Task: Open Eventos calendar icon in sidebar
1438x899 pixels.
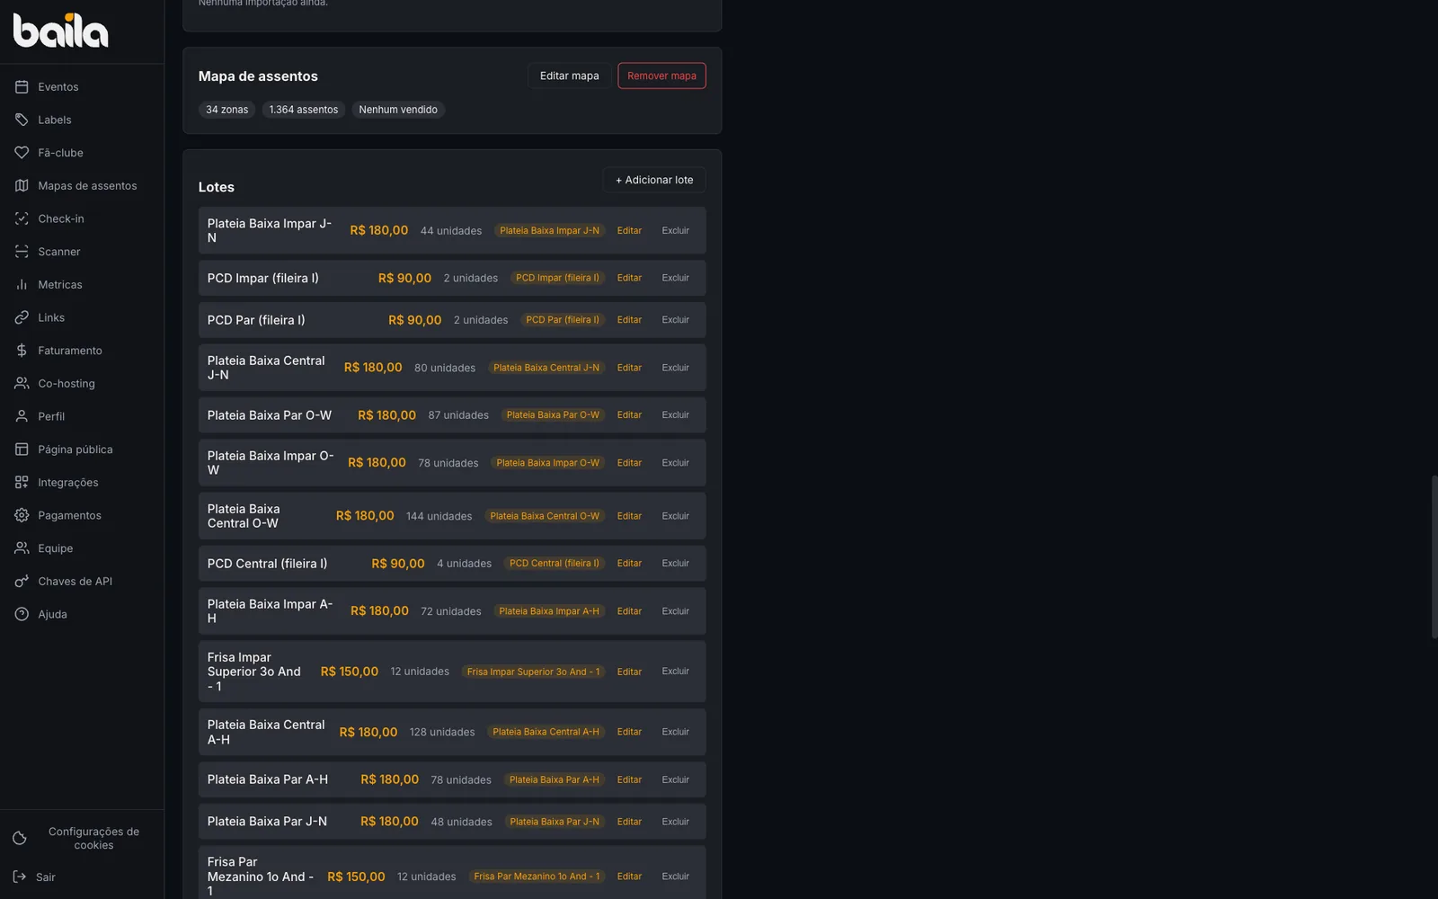Action: click(x=22, y=86)
